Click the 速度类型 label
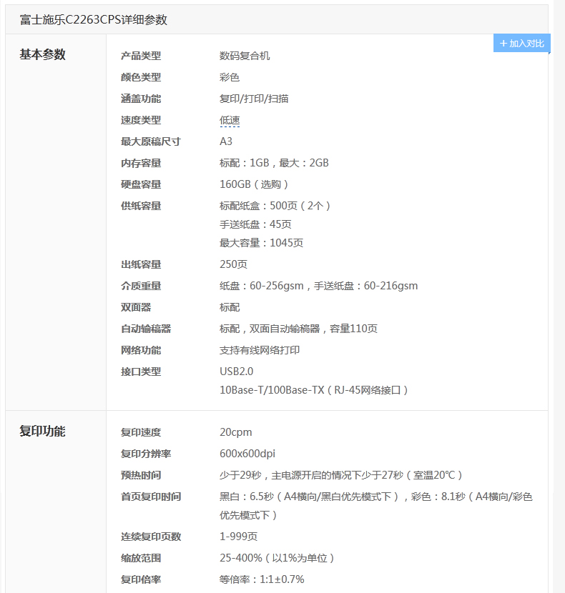Screen dimensions: 565x593 pyautogui.click(x=141, y=120)
